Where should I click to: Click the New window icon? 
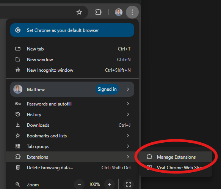click(18, 59)
